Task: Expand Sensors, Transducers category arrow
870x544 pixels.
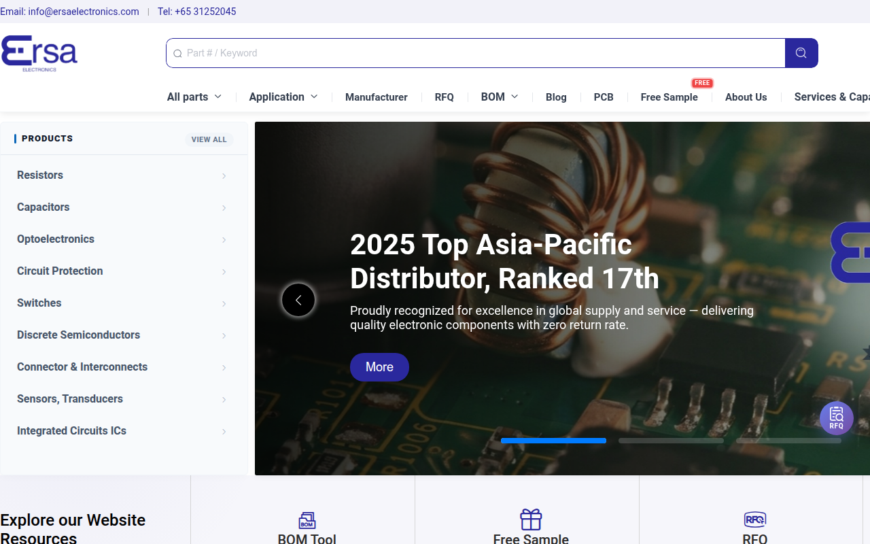Action: [224, 400]
